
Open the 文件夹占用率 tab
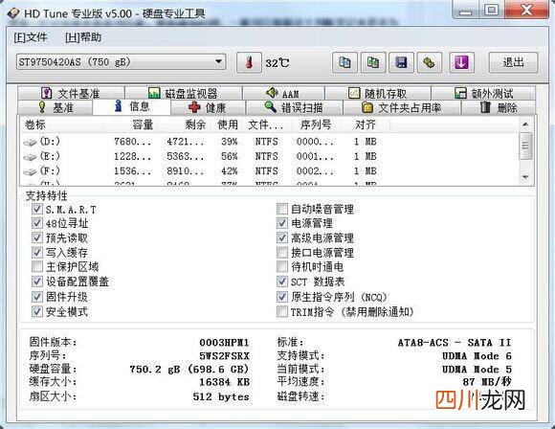(x=402, y=107)
